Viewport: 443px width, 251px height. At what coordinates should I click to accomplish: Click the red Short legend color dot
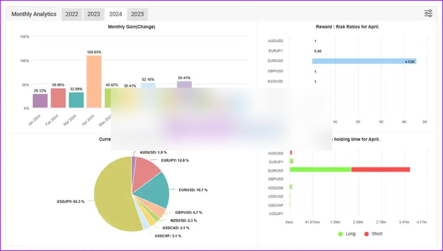[366, 234]
